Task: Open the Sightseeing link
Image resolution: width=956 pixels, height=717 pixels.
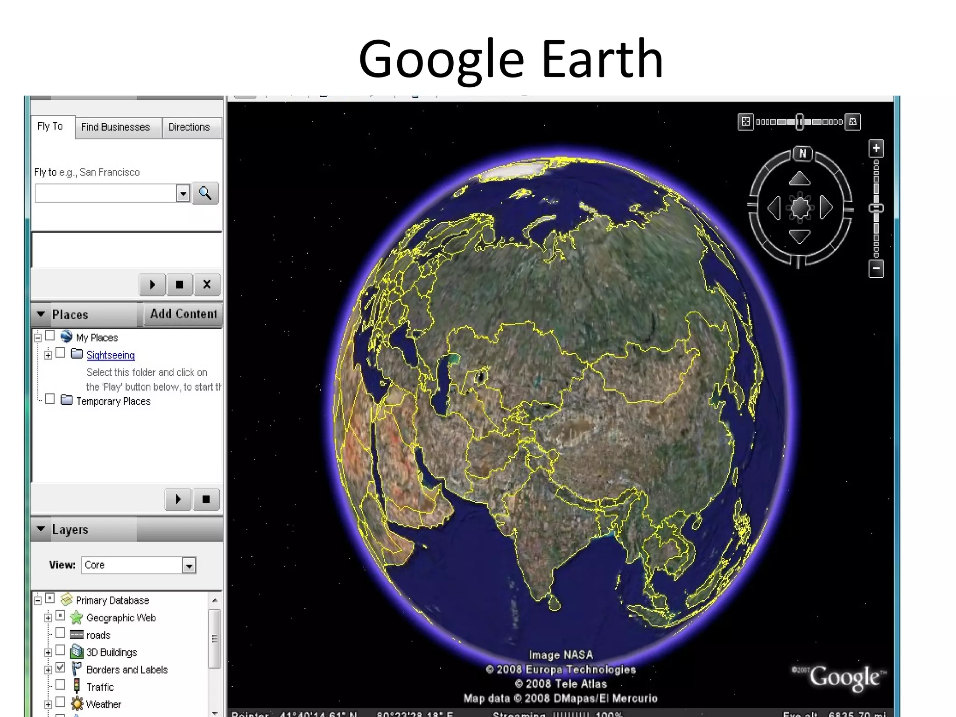Action: [111, 355]
